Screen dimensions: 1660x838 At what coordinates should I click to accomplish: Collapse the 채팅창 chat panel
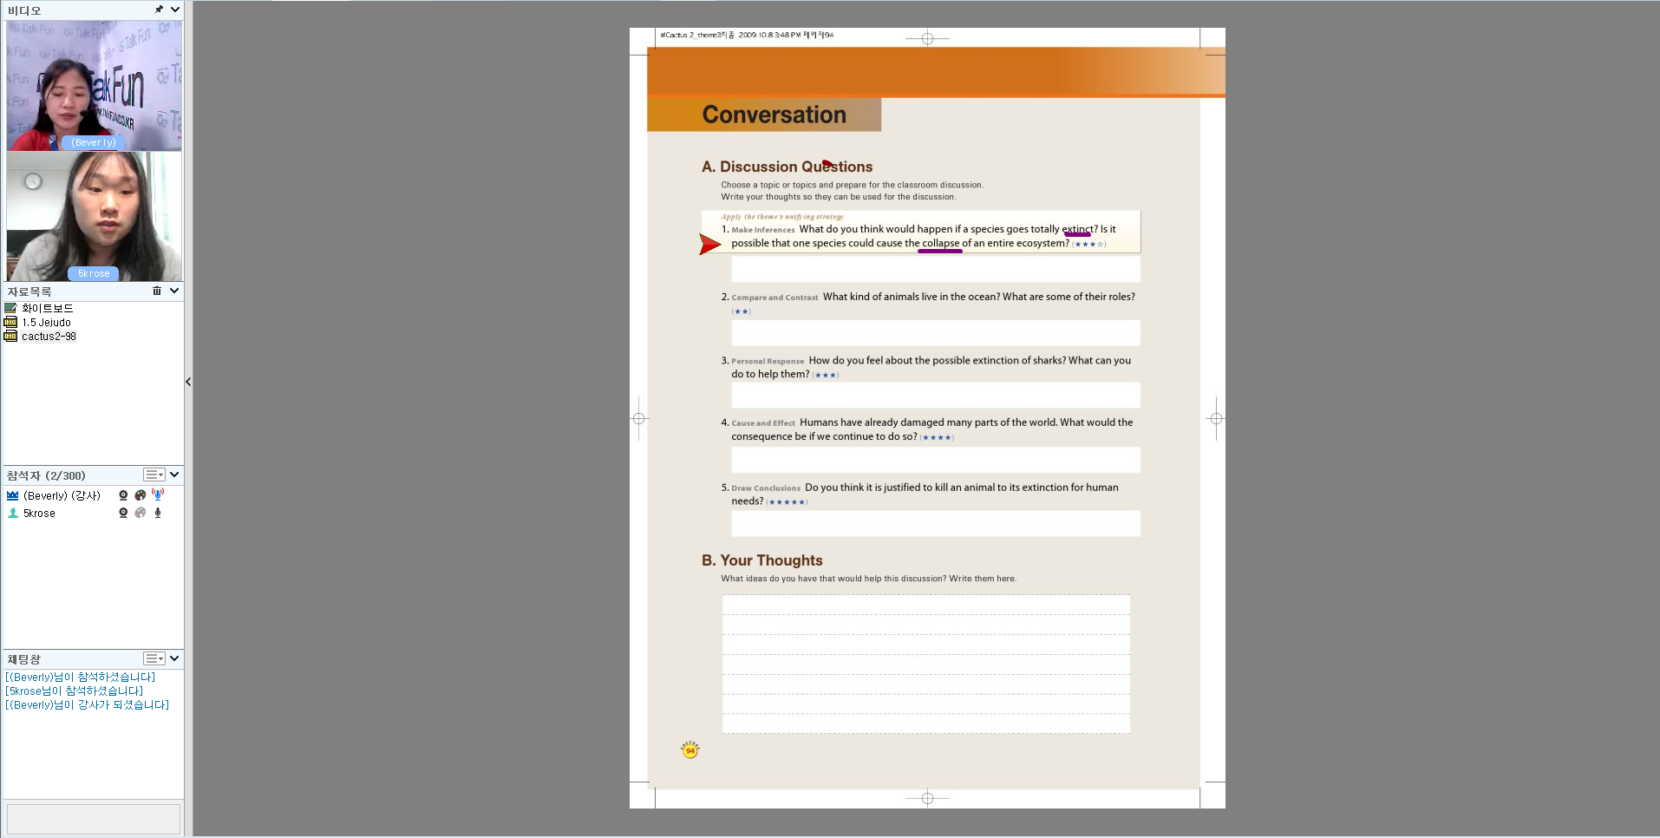click(x=175, y=658)
